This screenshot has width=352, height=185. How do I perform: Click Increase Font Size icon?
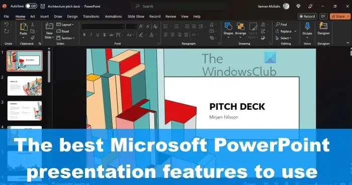(141, 27)
